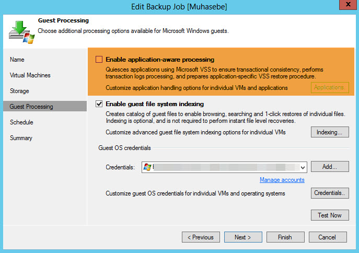Run Test Now
359x253 pixels.
coord(330,215)
